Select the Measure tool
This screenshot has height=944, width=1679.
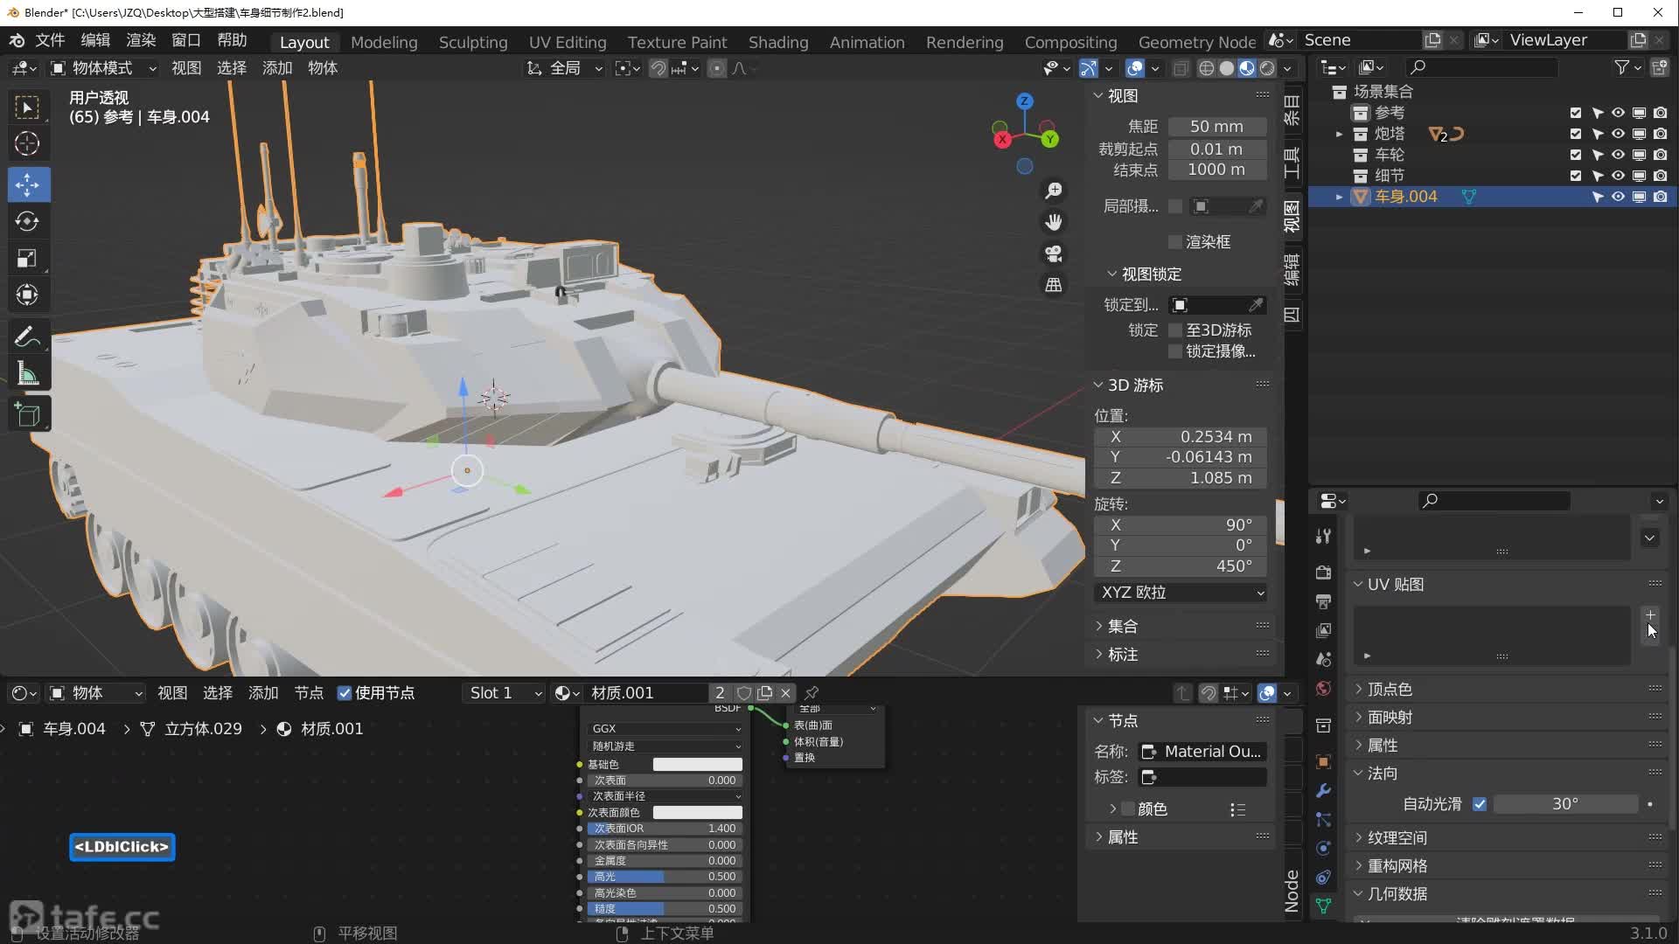(x=27, y=374)
